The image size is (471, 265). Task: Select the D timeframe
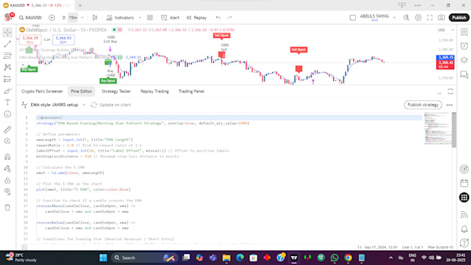click(64, 18)
